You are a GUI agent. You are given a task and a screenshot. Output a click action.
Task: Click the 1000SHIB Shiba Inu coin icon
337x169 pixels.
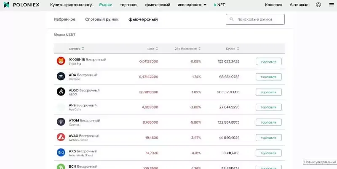pyautogui.click(x=61, y=61)
